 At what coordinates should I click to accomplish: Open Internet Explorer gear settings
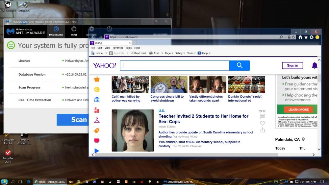pos(312,37)
